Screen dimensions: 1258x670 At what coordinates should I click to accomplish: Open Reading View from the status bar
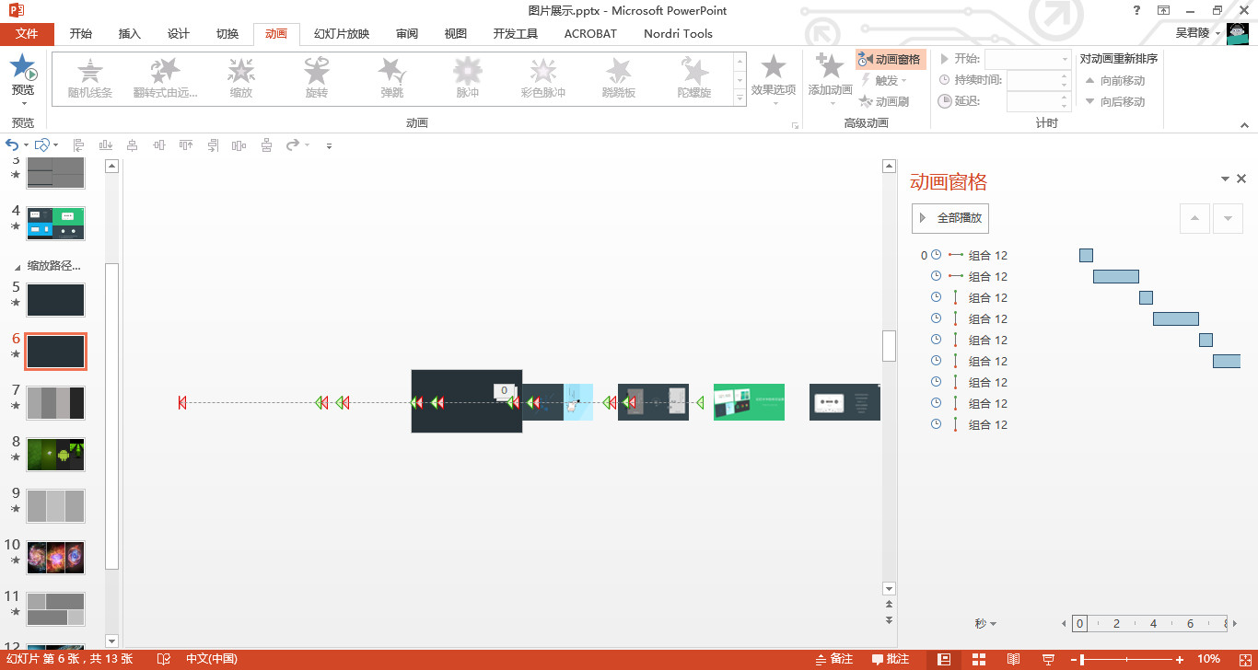(1013, 659)
